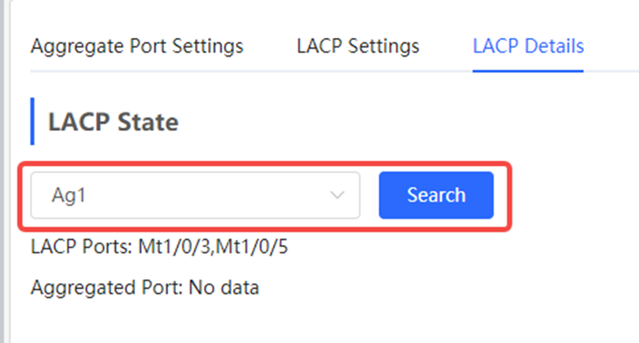Open the Aggregate Port Settings tab
639x343 pixels.
click(x=137, y=46)
